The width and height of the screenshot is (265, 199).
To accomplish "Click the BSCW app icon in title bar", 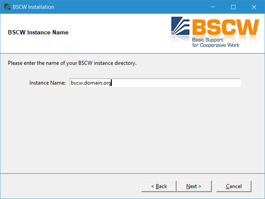I will pyautogui.click(x=7, y=7).
